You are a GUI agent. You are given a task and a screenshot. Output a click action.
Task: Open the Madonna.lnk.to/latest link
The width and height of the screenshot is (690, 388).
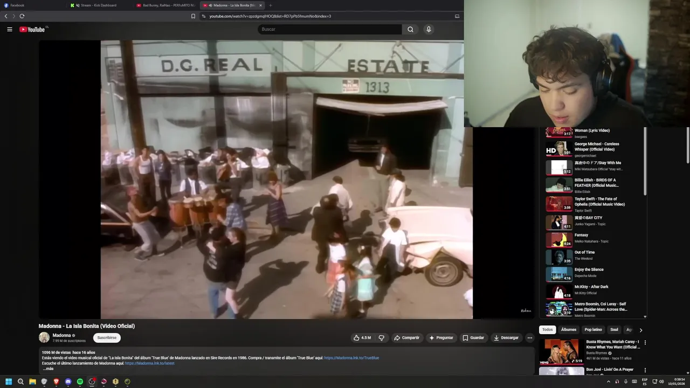(150, 363)
